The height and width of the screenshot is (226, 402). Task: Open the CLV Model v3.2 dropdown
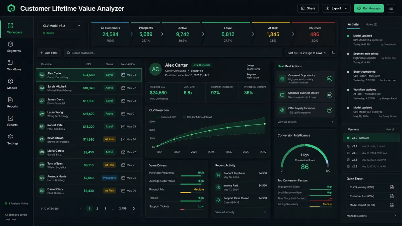click(61, 26)
